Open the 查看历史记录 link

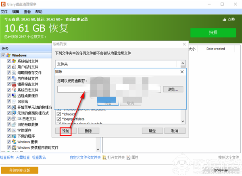[77, 19]
